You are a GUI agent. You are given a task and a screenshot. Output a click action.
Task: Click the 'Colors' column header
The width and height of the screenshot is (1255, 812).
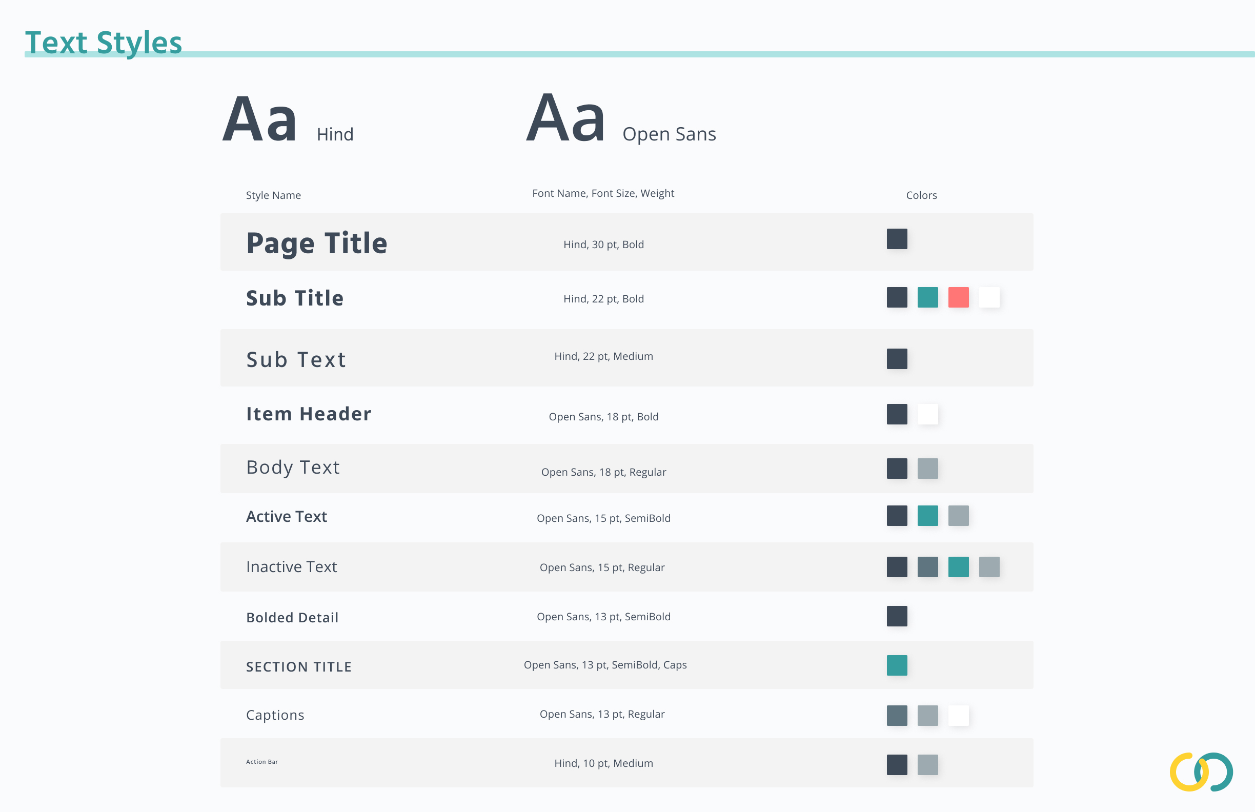pos(921,195)
